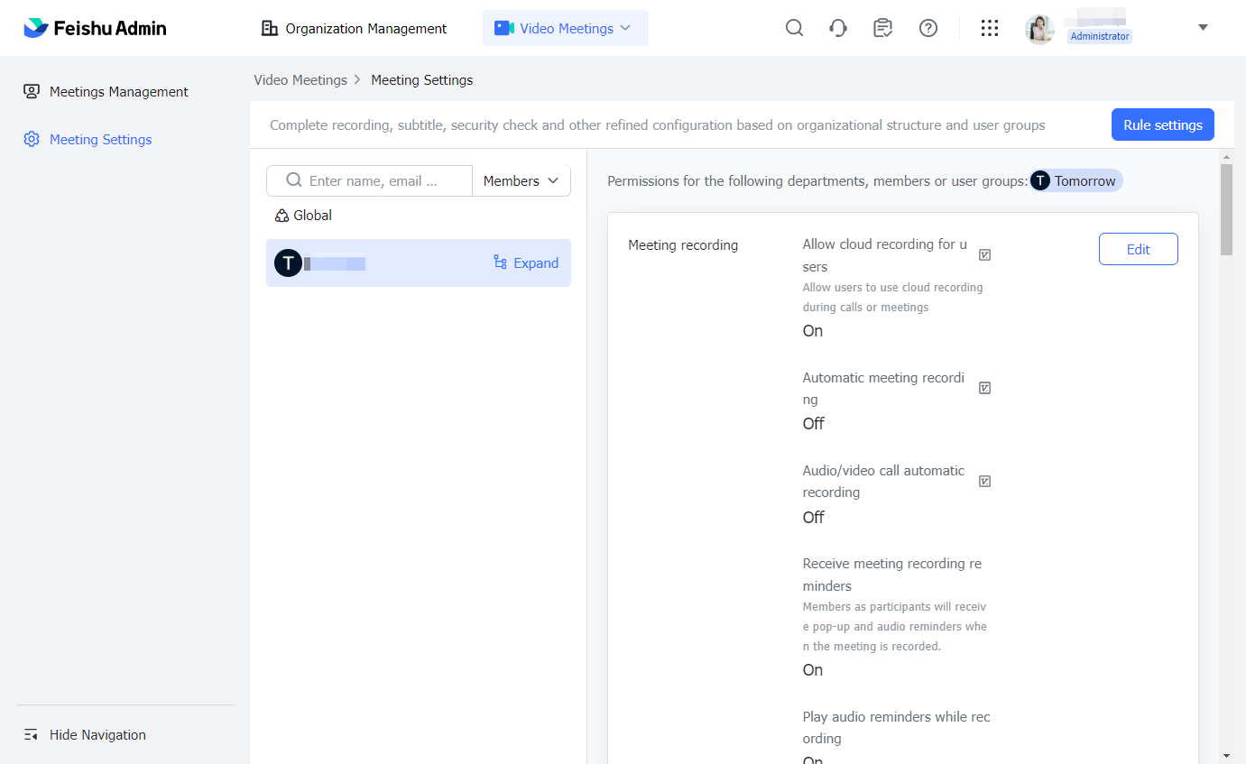
Task: Click the Meeting recording section label
Action: 683,245
